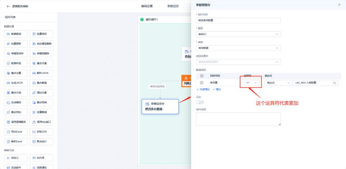Click the 集合相加 component icon

(8, 112)
